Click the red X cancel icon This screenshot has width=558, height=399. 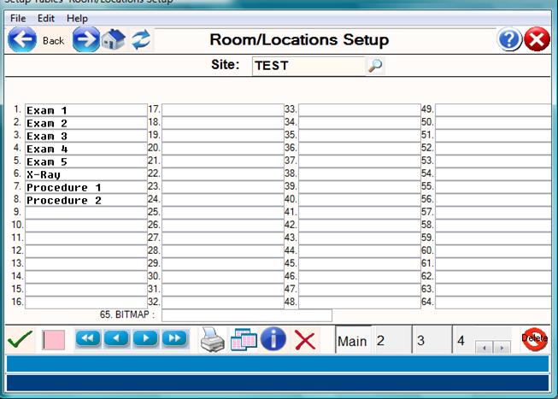305,340
